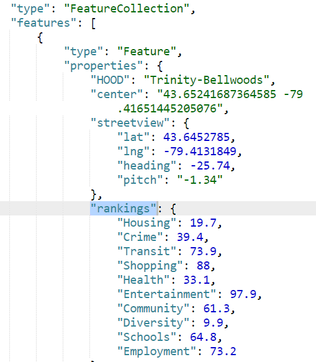316x362 pixels.
Task: Click the Crime value 39.4
Action: coord(190,237)
